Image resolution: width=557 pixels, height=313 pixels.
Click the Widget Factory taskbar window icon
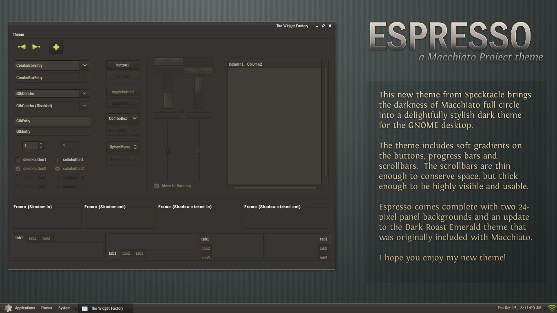click(85, 309)
